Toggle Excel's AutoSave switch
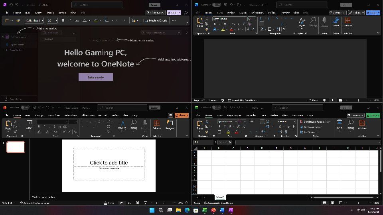Image resolution: width=383 pixels, height=215 pixels. point(216,107)
